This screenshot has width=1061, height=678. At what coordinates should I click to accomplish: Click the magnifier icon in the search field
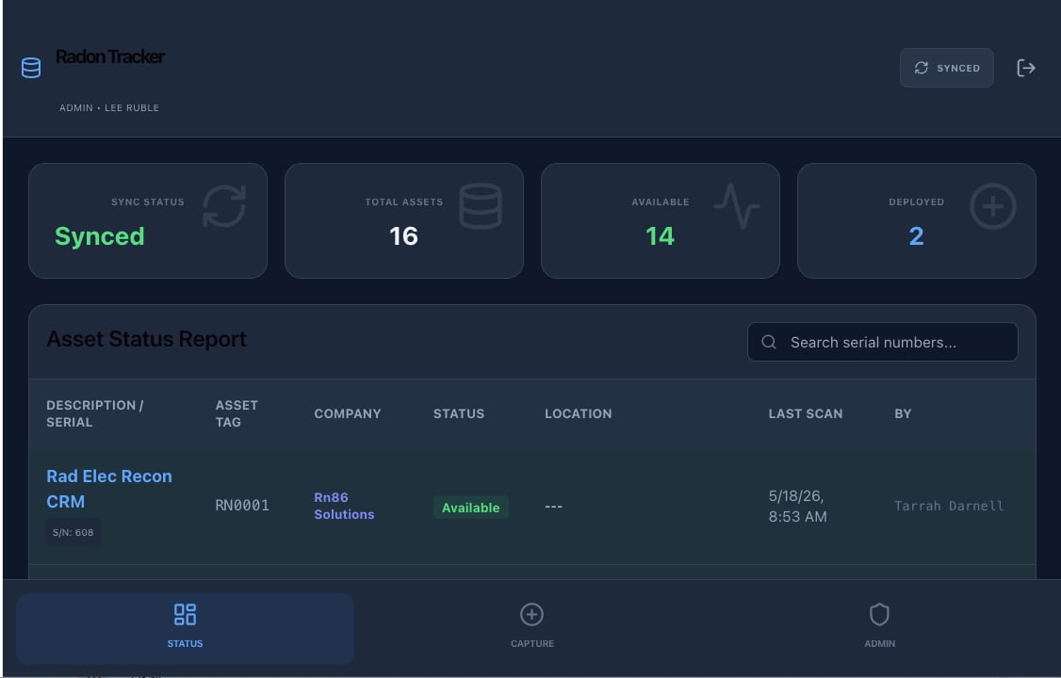point(769,342)
